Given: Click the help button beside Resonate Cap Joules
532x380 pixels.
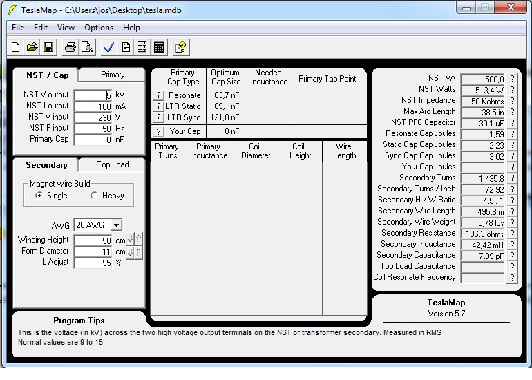Looking at the screenshot, I should [x=513, y=134].
